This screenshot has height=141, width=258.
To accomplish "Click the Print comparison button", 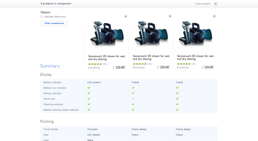I will (x=54, y=23).
